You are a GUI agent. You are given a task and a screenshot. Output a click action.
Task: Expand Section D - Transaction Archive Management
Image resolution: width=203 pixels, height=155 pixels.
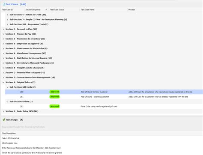click(x=3, y=77)
